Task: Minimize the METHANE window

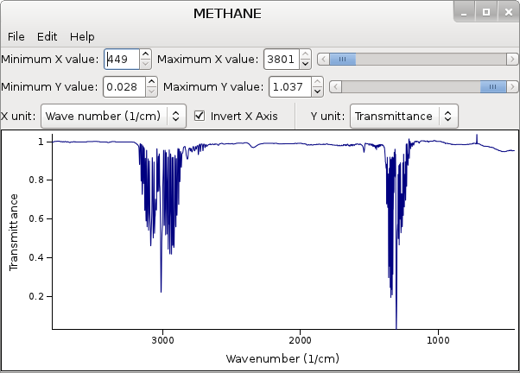Action: pyautogui.click(x=464, y=12)
